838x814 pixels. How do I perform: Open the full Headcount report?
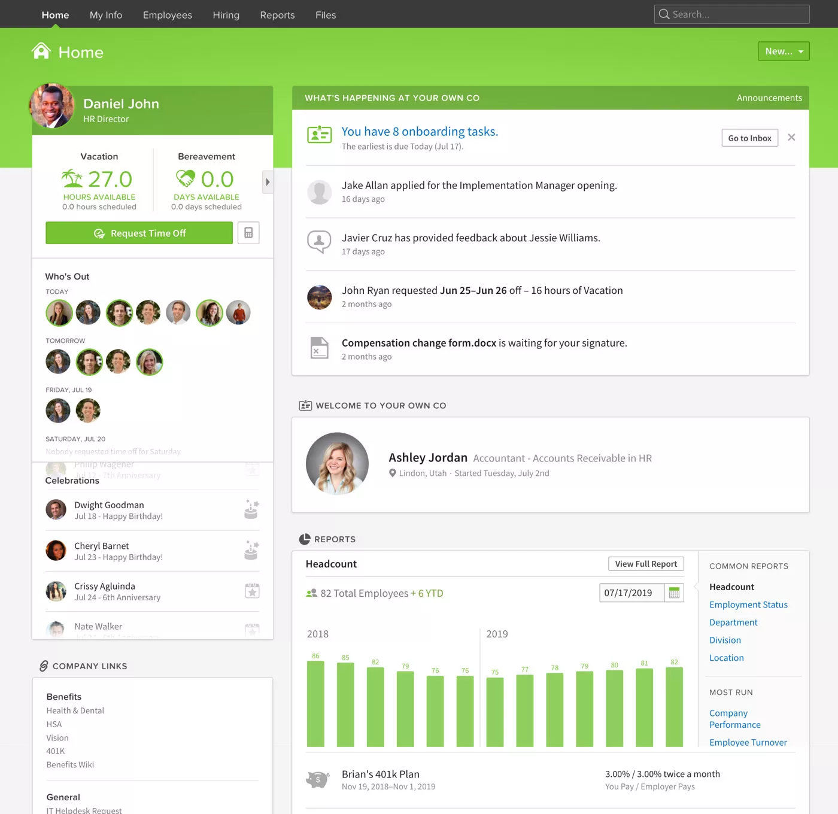coord(646,563)
